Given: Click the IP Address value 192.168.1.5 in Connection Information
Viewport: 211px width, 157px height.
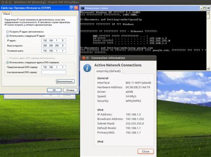Looking at the screenshot, I should pos(133,114).
